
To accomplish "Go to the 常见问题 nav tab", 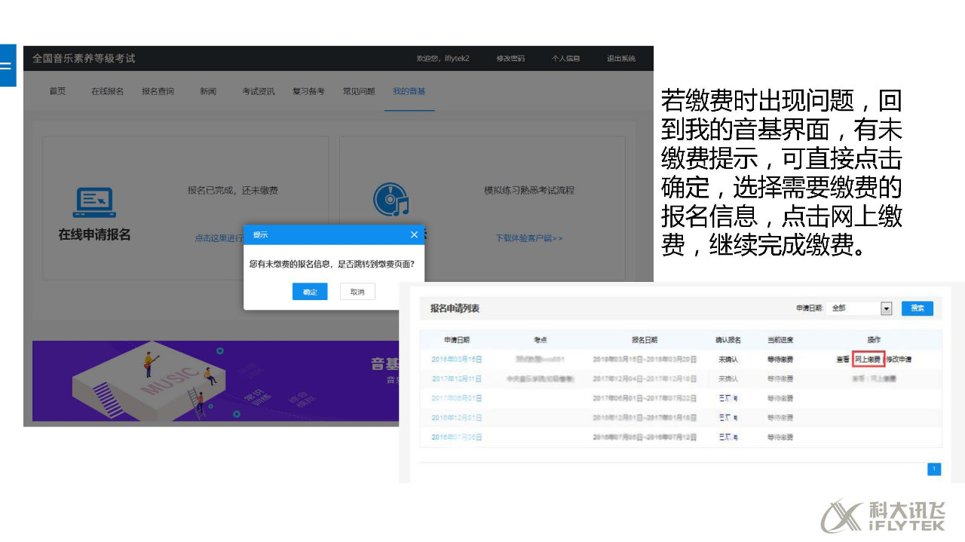I will click(x=359, y=91).
